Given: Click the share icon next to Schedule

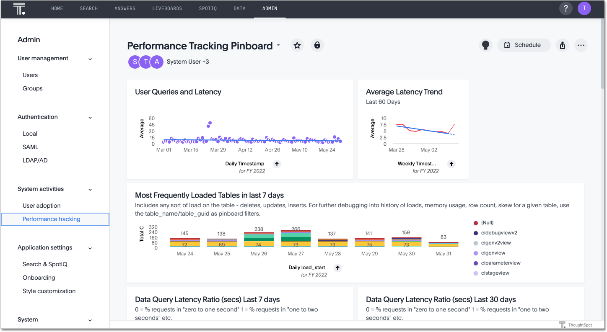Looking at the screenshot, I should tap(562, 45).
